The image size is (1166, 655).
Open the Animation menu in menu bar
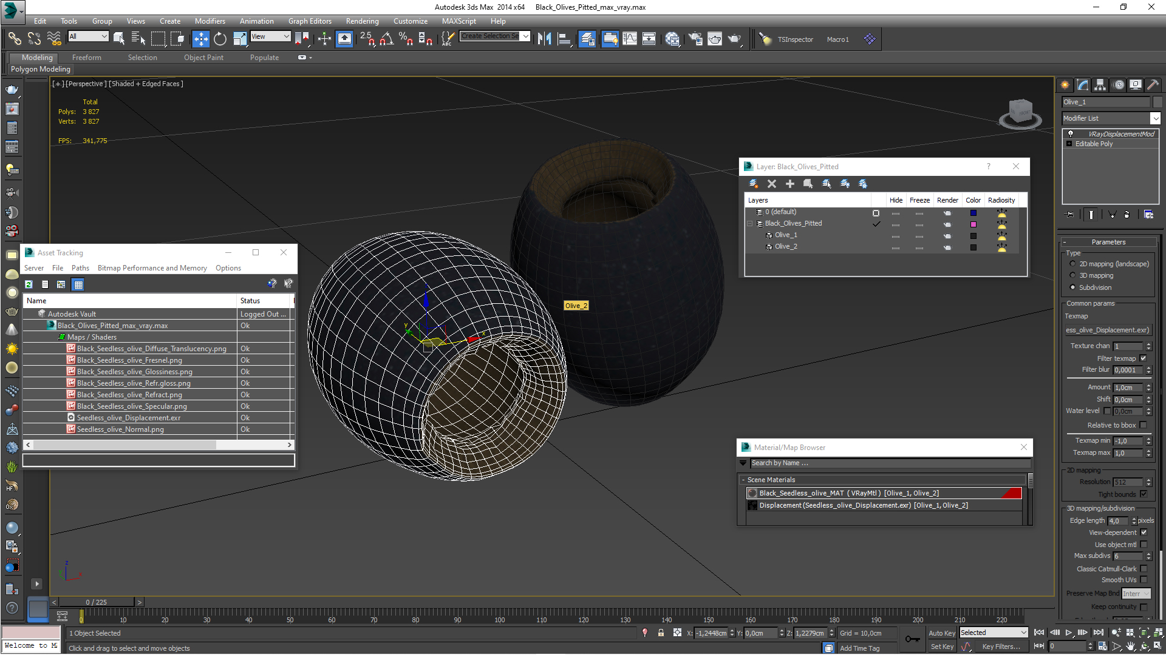click(254, 20)
